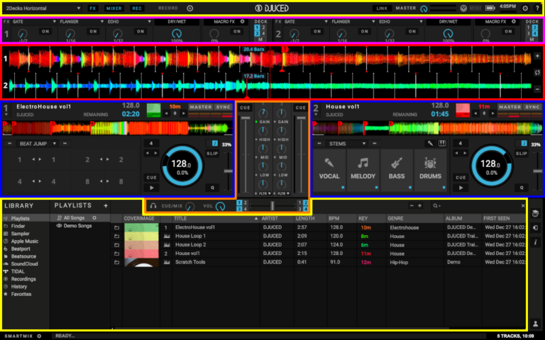545x340 pixels.
Task: Open settings via the gear icon
Action: [525, 8]
